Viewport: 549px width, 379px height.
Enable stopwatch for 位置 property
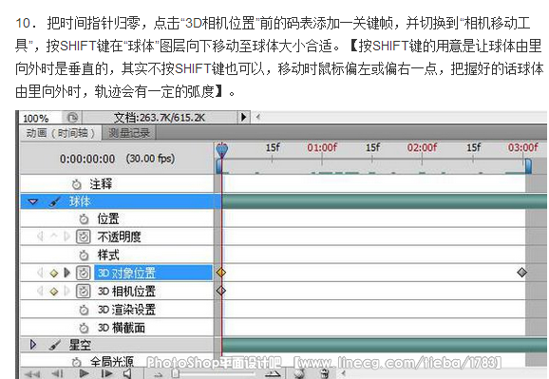tap(84, 219)
